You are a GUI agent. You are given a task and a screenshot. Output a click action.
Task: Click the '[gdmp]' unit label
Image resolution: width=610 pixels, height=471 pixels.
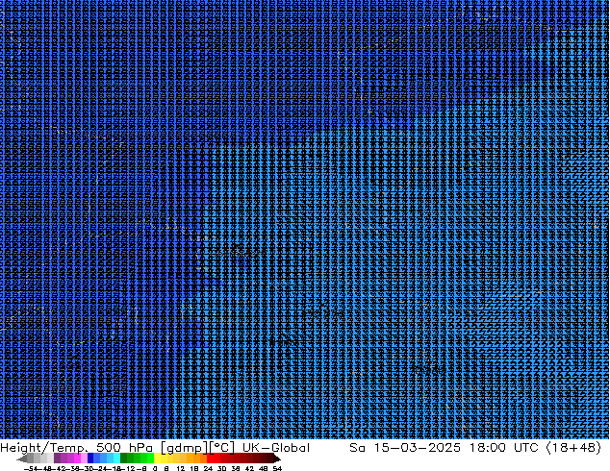click(184, 448)
